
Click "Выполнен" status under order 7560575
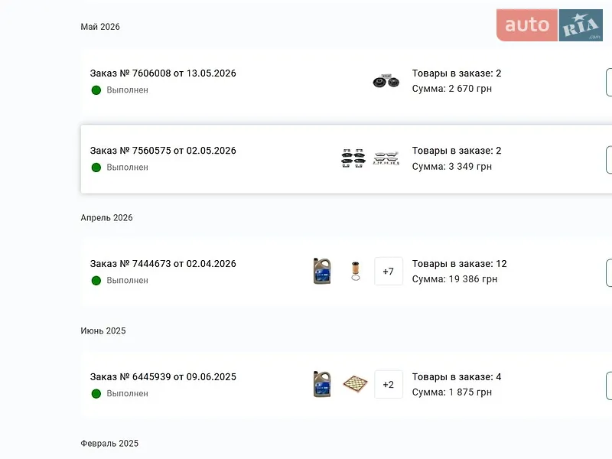point(127,168)
